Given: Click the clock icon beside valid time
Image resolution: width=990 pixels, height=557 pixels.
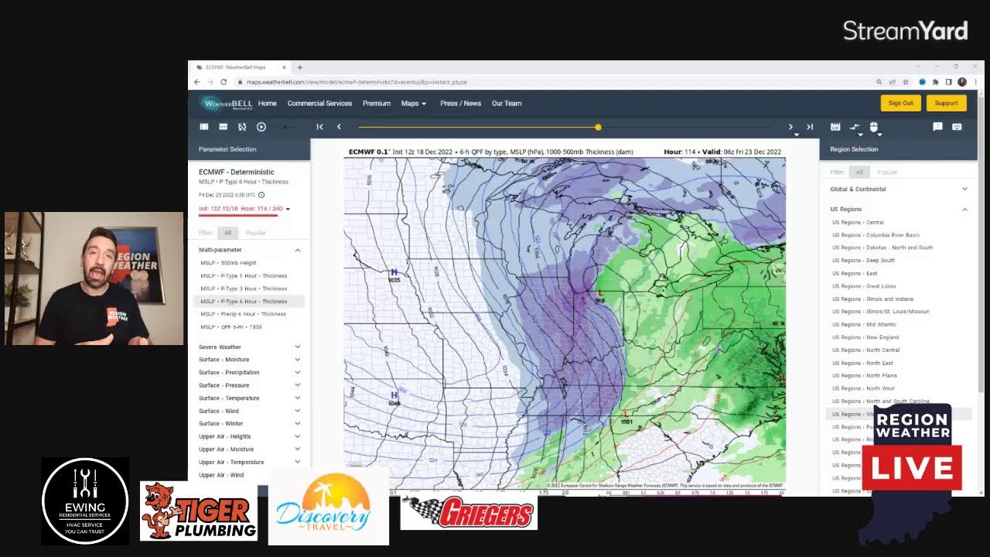Looking at the screenshot, I should [x=261, y=195].
